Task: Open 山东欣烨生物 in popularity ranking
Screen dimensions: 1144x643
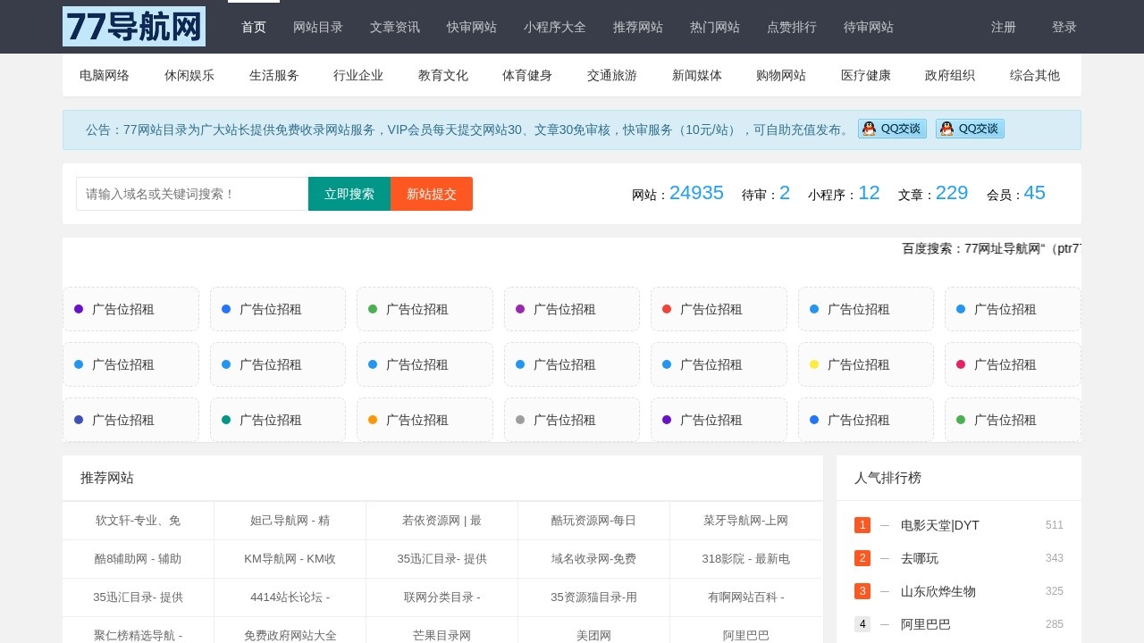Action: [938, 591]
